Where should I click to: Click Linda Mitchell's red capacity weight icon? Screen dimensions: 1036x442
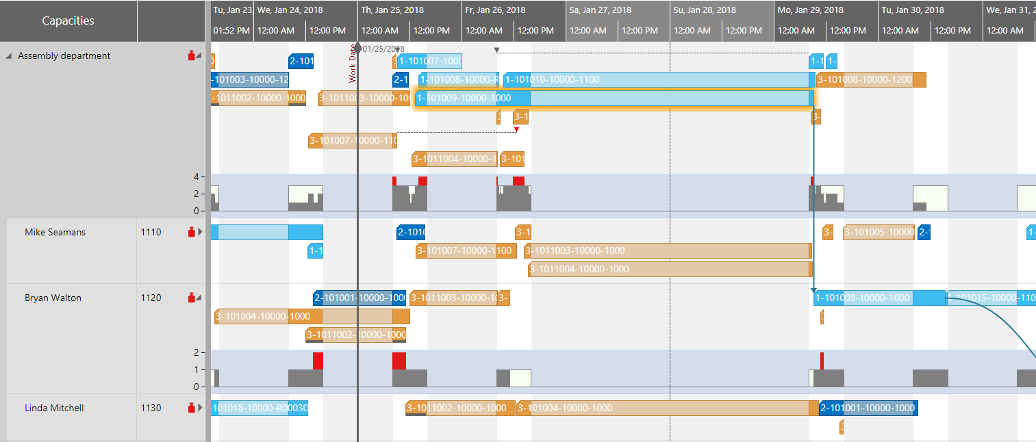point(192,408)
